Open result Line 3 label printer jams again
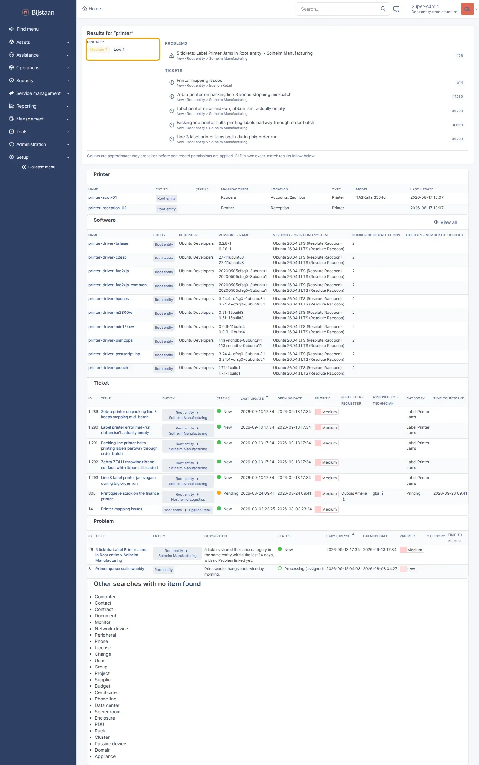Screen dimensions: 479x765 click(227, 137)
